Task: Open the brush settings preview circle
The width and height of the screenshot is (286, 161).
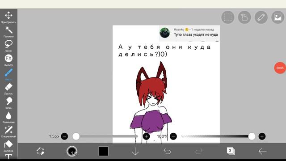Action: pos(72,151)
